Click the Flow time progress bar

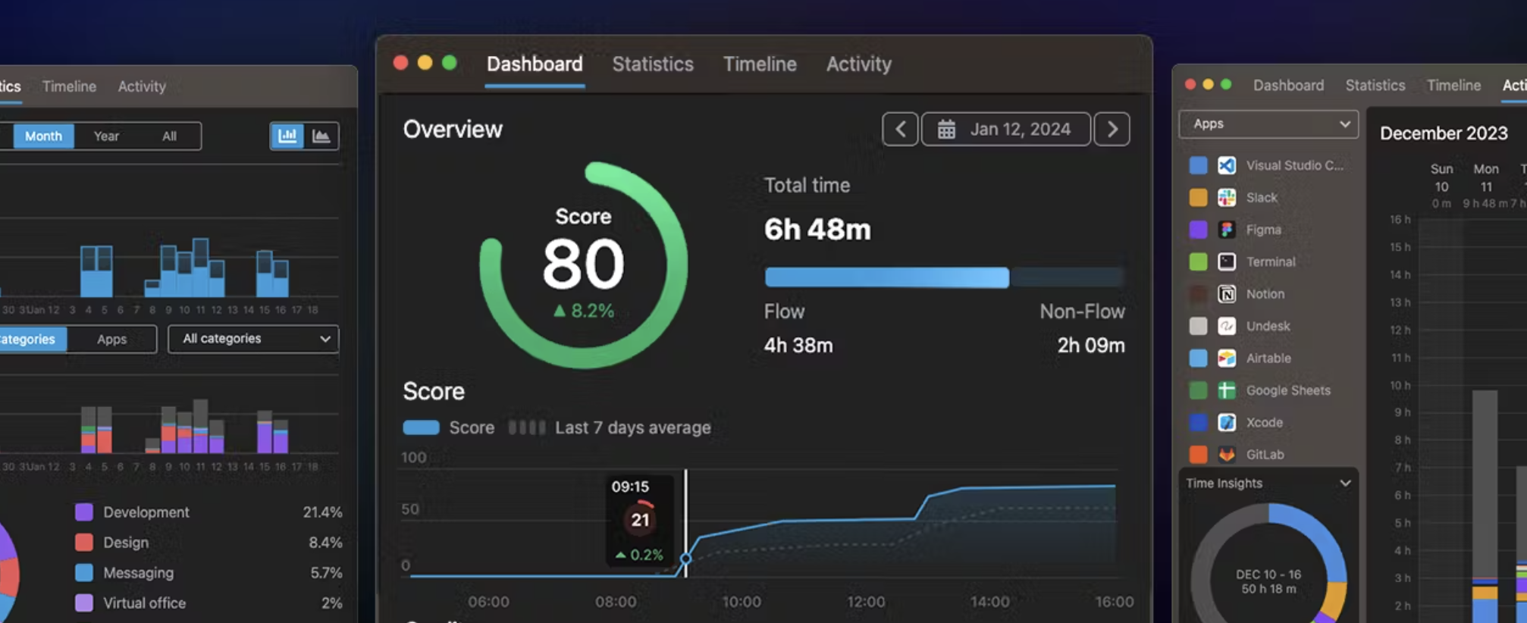(886, 277)
